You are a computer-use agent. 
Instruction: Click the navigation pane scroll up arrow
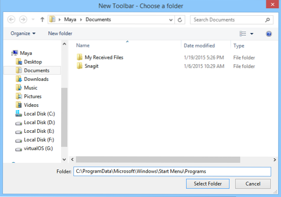(64, 44)
